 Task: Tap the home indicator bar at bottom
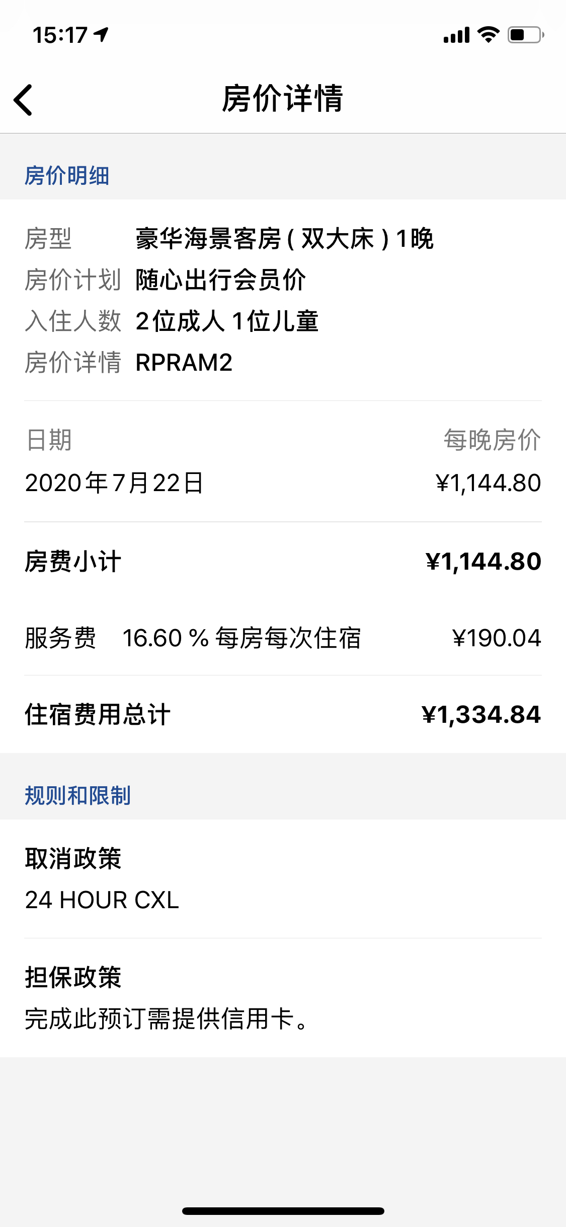283,1211
